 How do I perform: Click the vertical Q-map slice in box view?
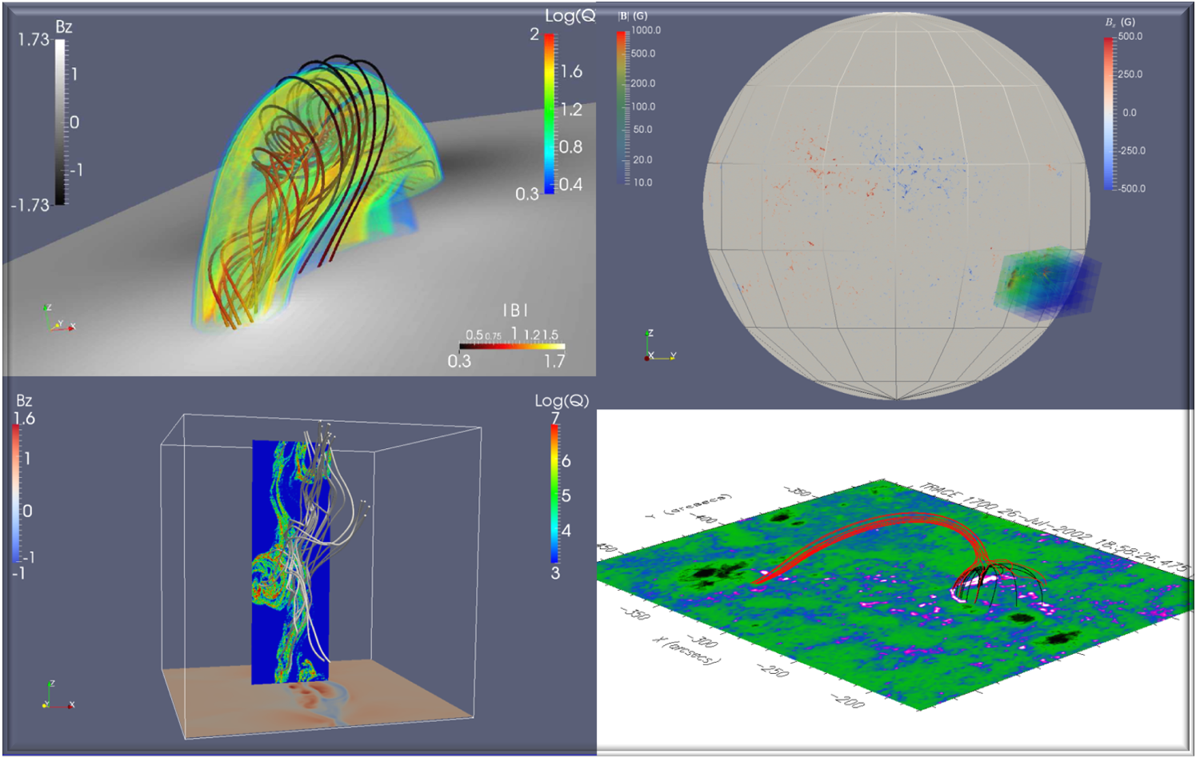click(290, 562)
